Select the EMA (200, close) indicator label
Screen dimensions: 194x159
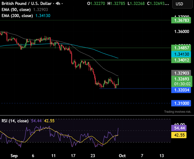17,16
